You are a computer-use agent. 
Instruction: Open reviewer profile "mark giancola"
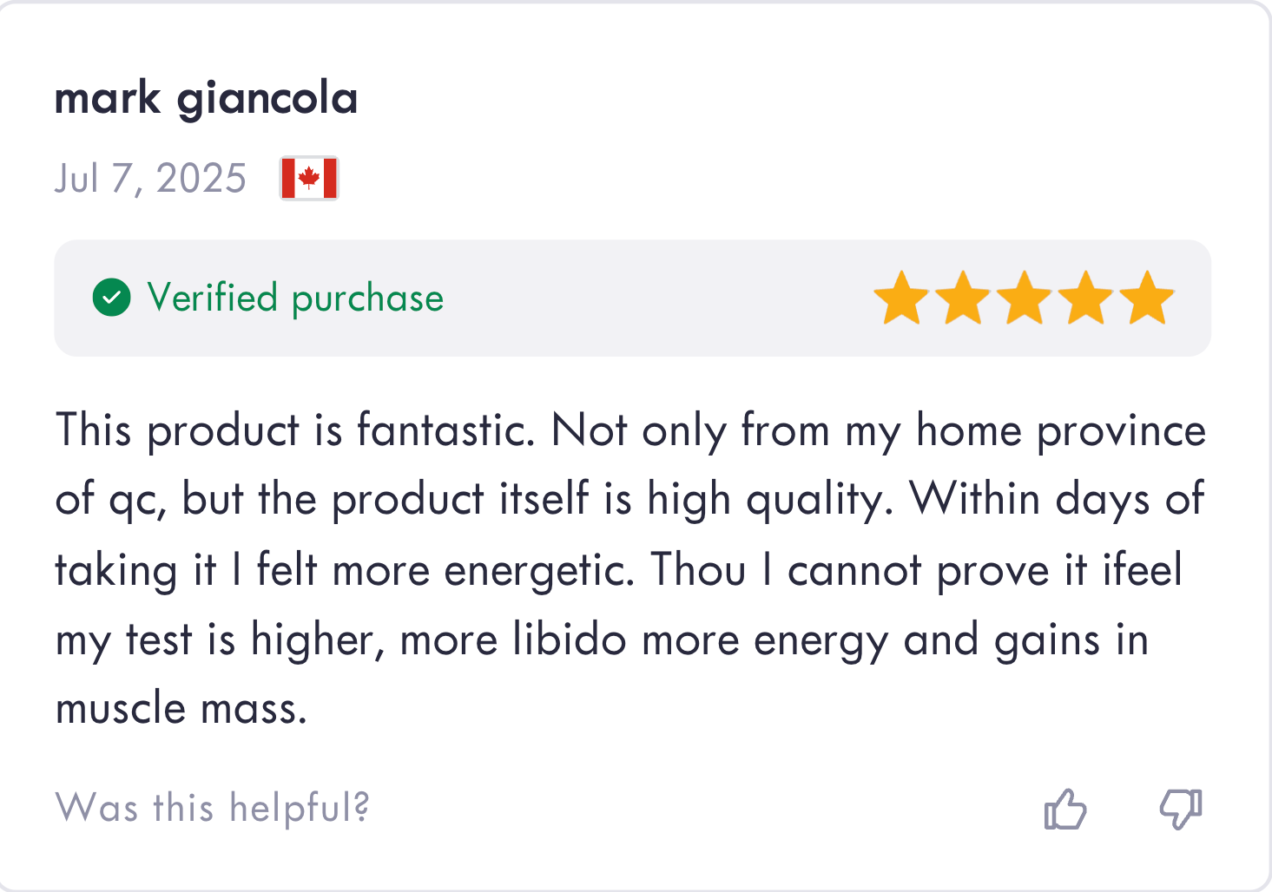(x=206, y=98)
